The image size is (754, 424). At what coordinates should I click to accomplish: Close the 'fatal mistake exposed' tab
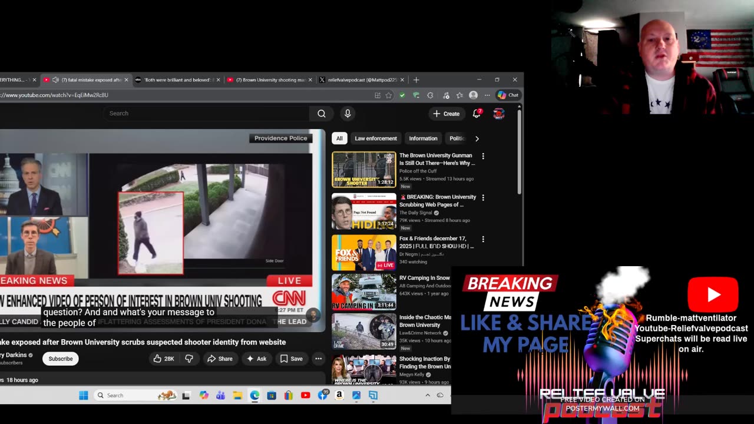coord(126,79)
